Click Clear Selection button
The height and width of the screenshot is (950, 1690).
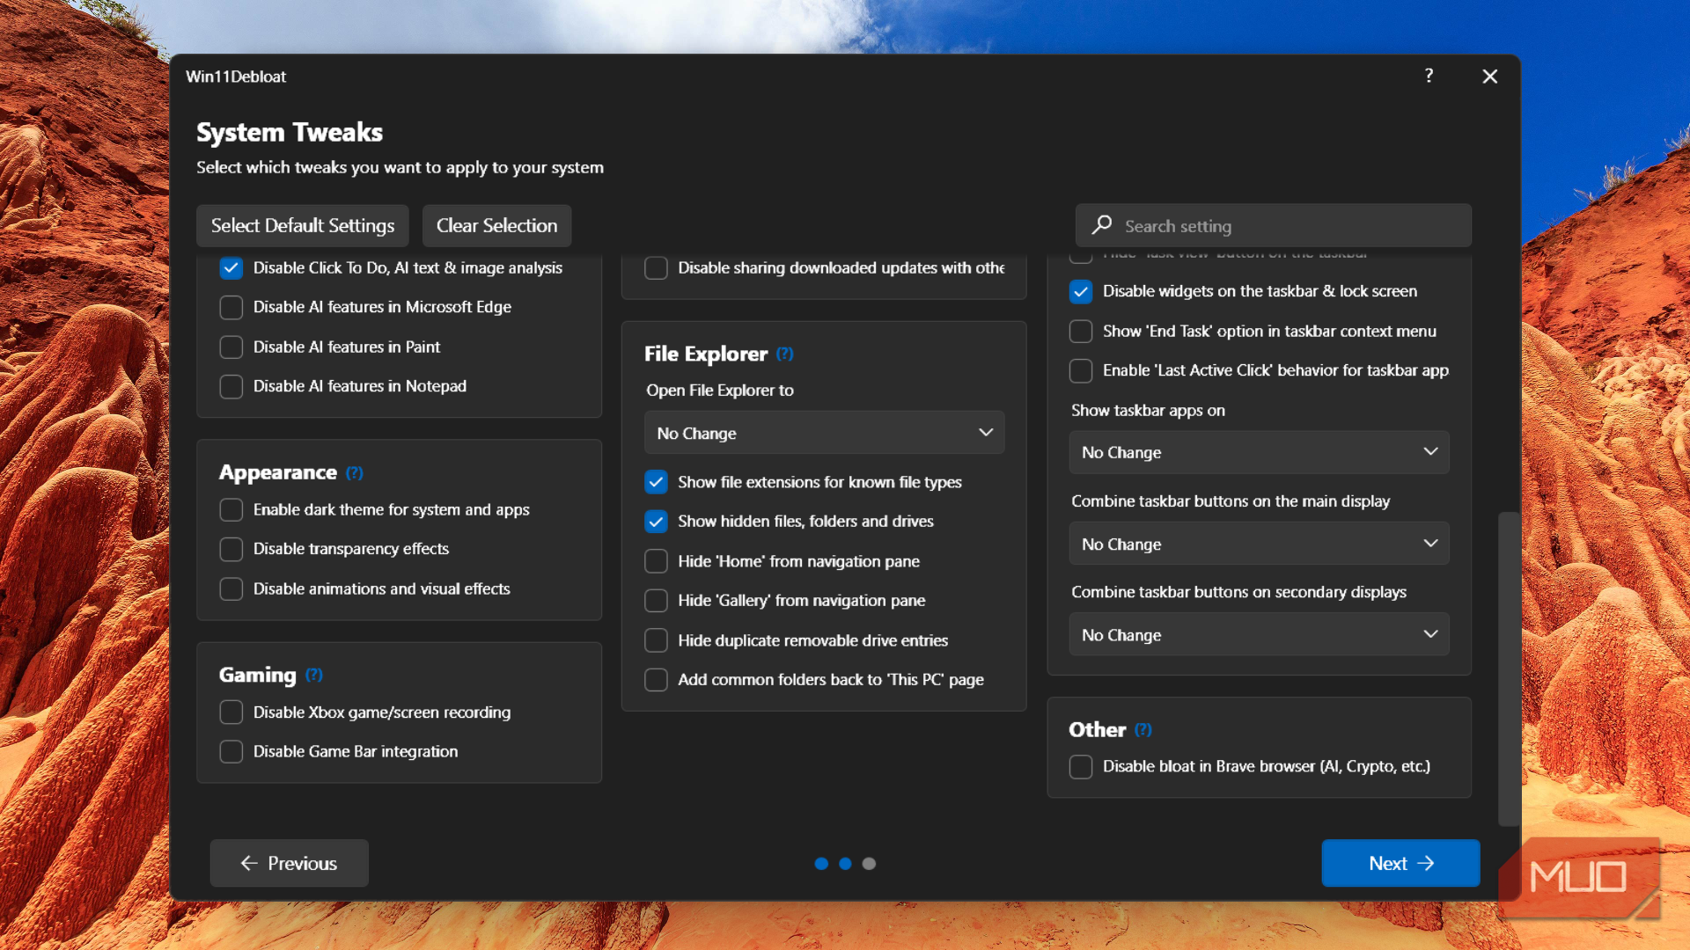coord(496,226)
